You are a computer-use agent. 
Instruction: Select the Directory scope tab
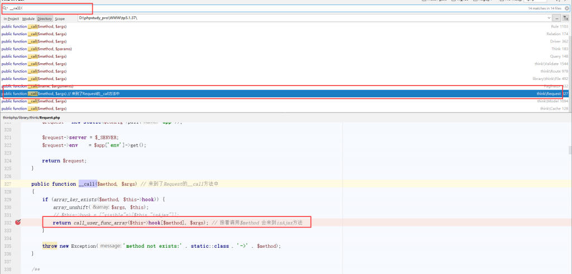point(45,18)
